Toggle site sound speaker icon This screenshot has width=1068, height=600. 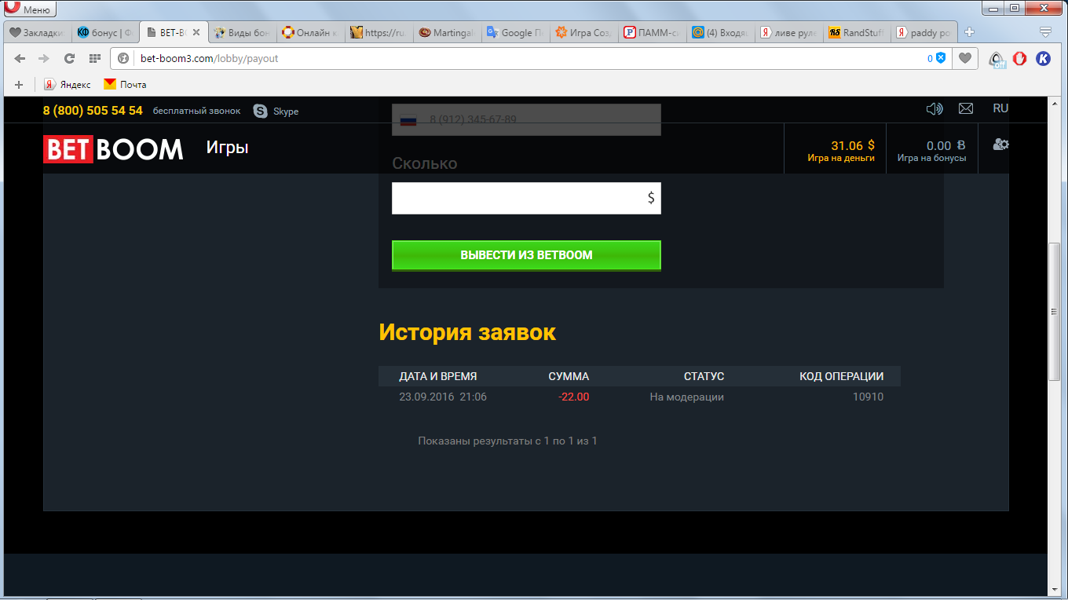click(x=934, y=108)
